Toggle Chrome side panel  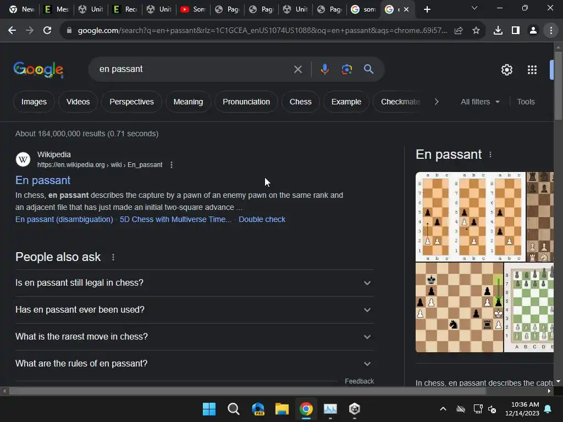coord(516,31)
